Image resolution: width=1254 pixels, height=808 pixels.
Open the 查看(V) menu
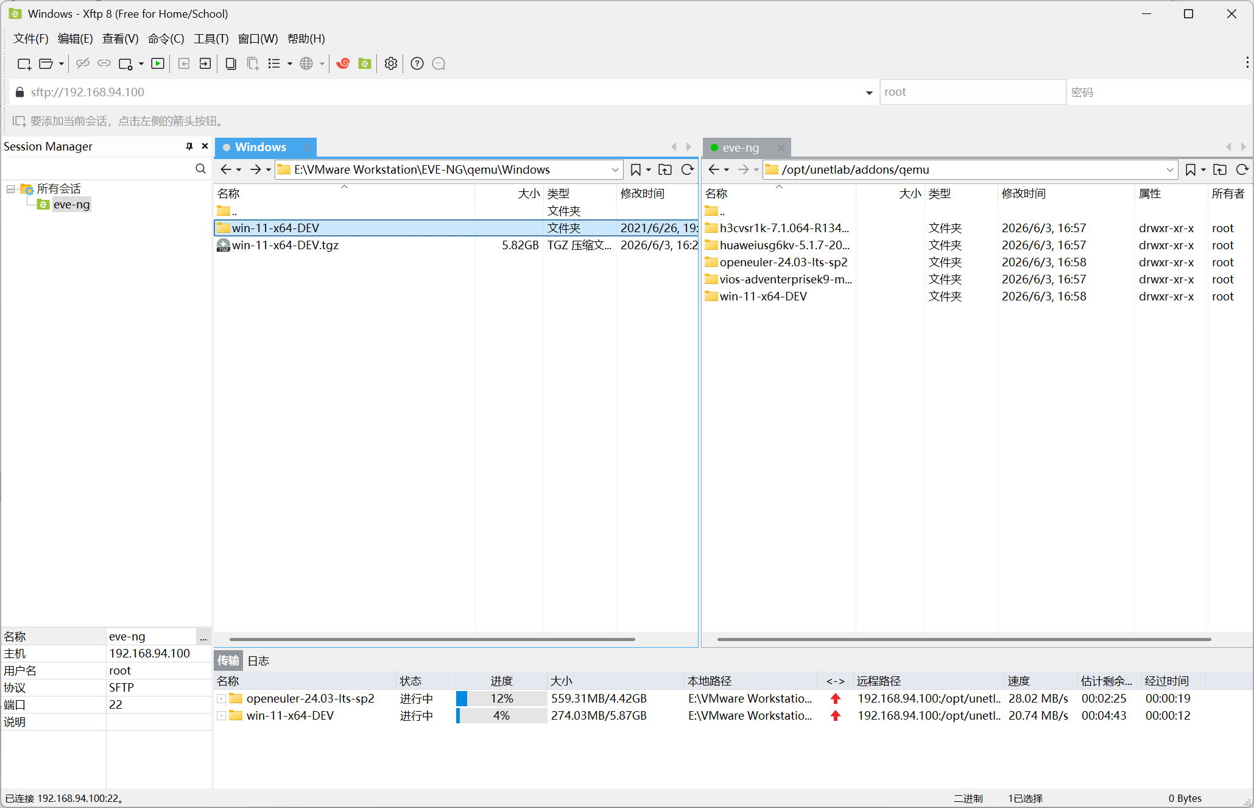(x=121, y=38)
